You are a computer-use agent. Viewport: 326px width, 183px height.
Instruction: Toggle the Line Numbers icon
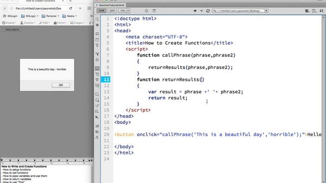97,68
